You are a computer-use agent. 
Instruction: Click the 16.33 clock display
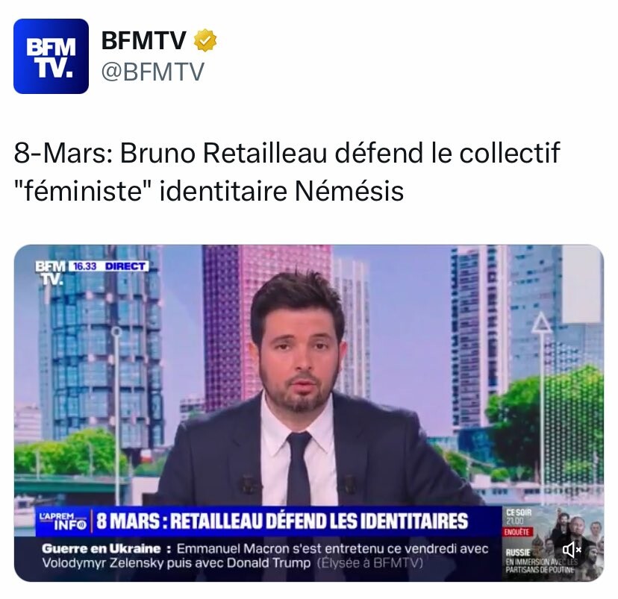coord(85,266)
